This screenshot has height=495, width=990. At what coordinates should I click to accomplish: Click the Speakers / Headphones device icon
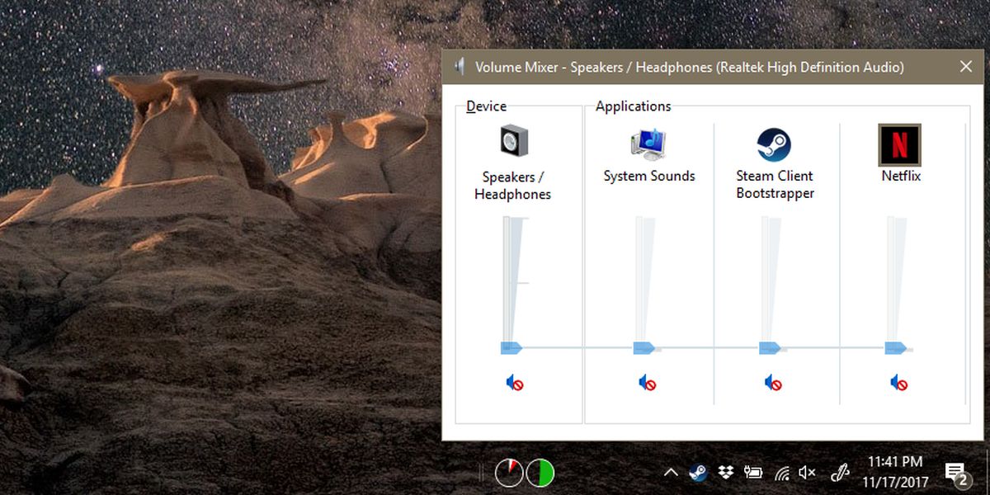pos(513,141)
